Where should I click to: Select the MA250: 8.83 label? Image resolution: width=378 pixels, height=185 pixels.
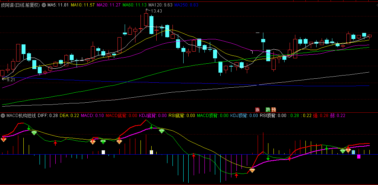(186, 5)
